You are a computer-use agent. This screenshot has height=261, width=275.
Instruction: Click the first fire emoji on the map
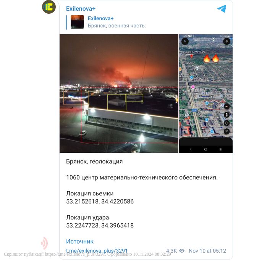207,59
